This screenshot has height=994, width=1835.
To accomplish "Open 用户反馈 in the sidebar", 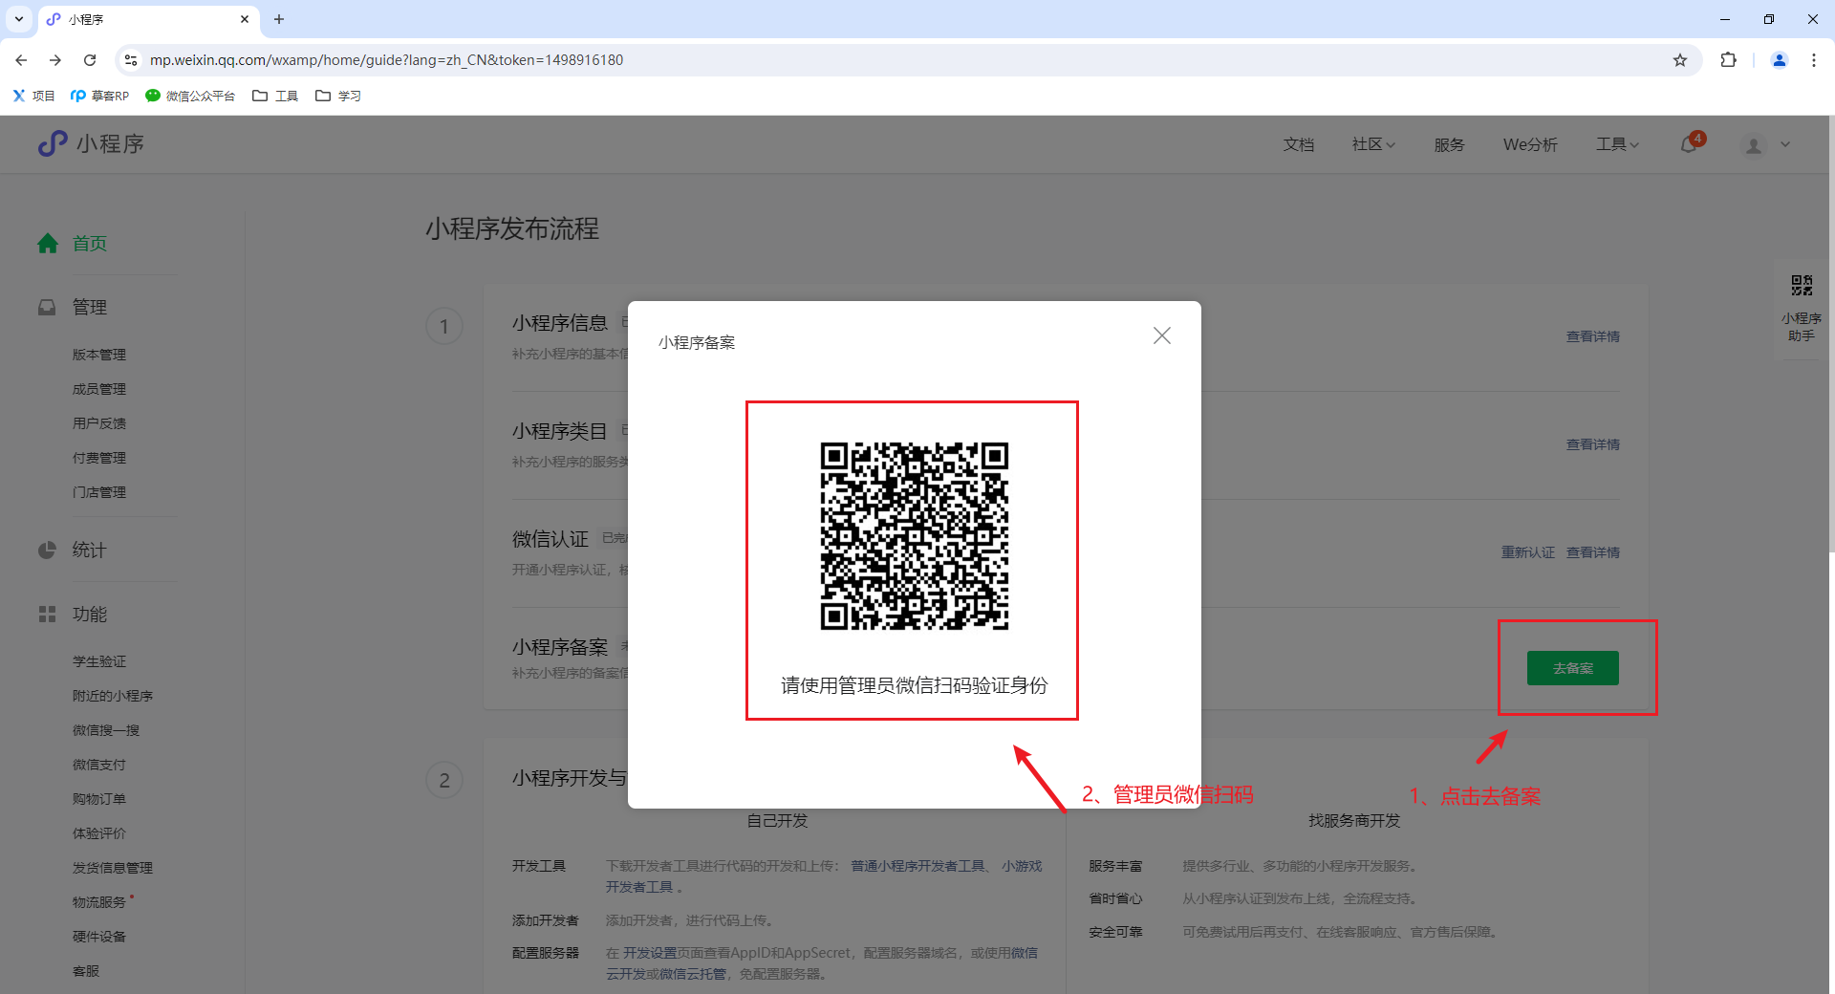I will pyautogui.click(x=99, y=423).
